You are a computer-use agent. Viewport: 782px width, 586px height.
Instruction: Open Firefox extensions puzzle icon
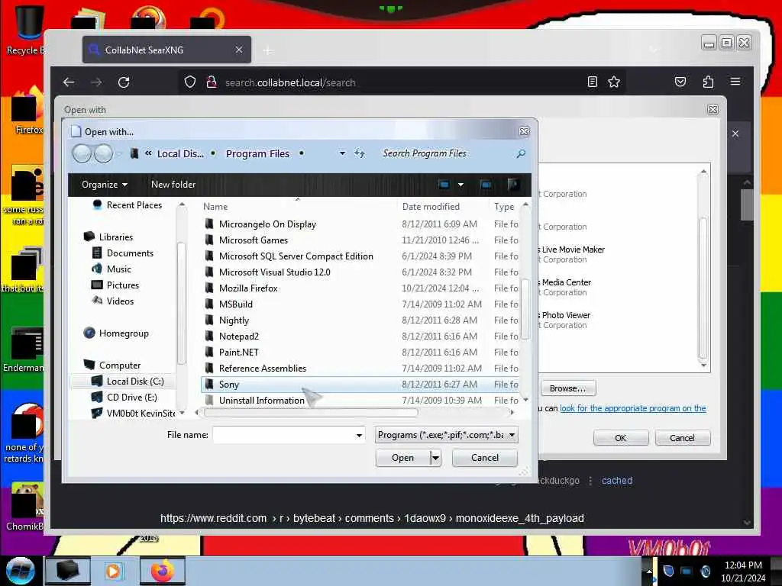708,82
